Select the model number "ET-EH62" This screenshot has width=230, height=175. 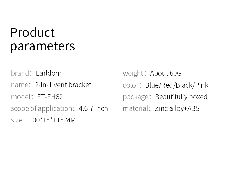(50, 97)
